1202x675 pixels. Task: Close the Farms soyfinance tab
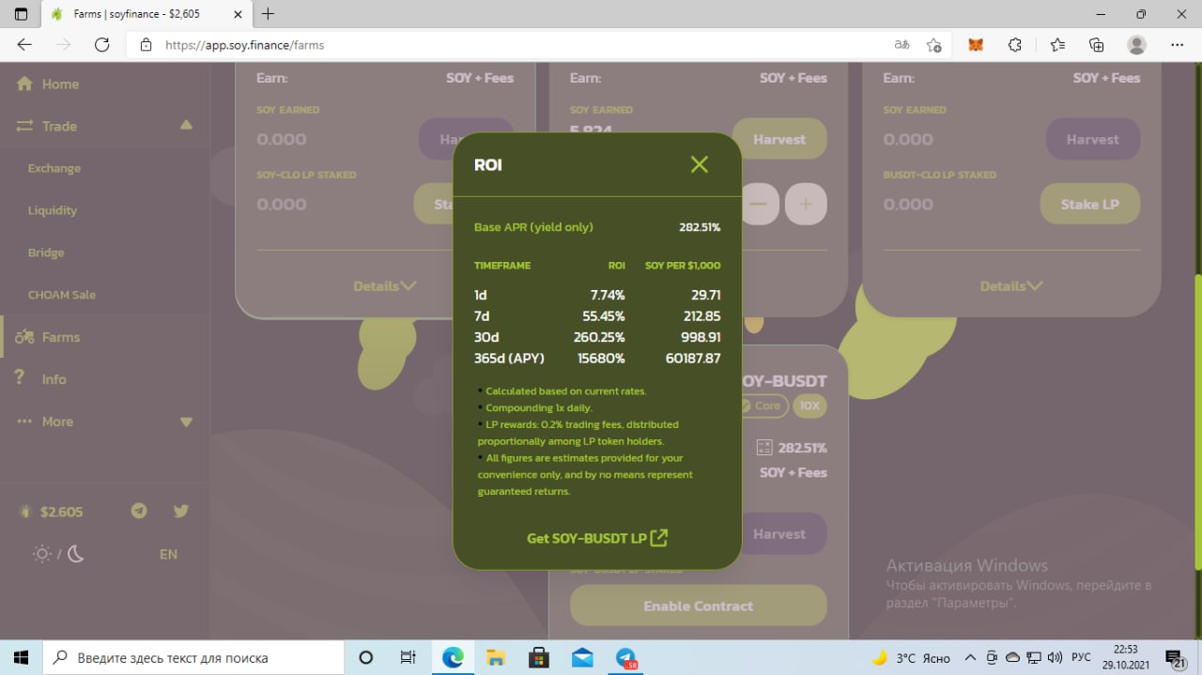pos(239,14)
